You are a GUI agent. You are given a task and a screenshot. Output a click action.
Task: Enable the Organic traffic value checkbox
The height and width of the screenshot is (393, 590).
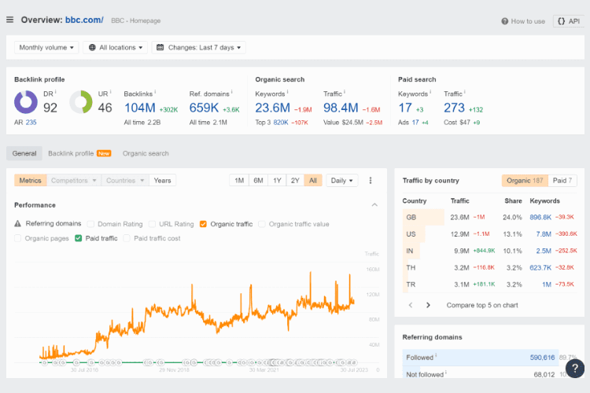pyautogui.click(x=262, y=224)
